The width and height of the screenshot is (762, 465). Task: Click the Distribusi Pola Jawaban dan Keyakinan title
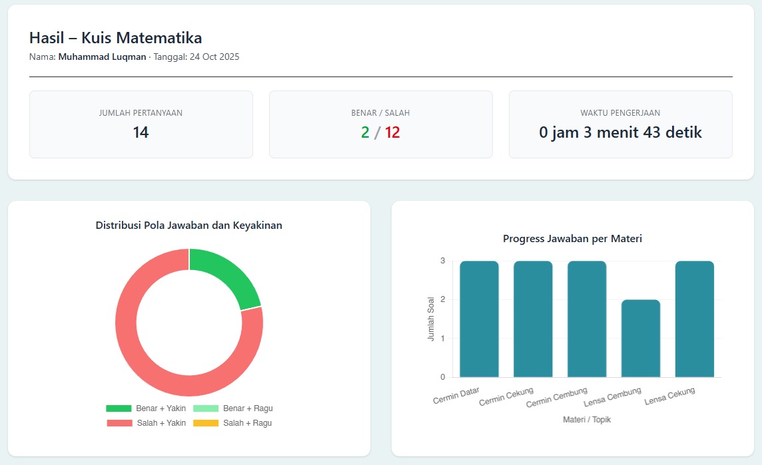(189, 226)
